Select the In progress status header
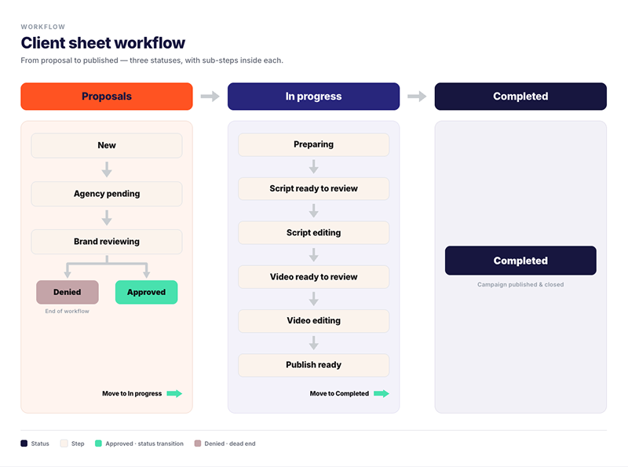Screen dimensions: 628x467 coord(313,96)
